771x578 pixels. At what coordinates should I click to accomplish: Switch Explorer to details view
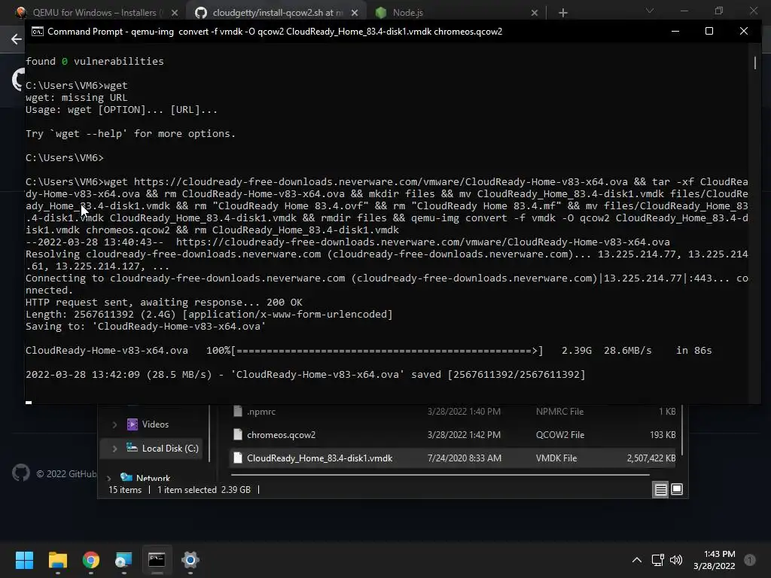[x=660, y=489]
